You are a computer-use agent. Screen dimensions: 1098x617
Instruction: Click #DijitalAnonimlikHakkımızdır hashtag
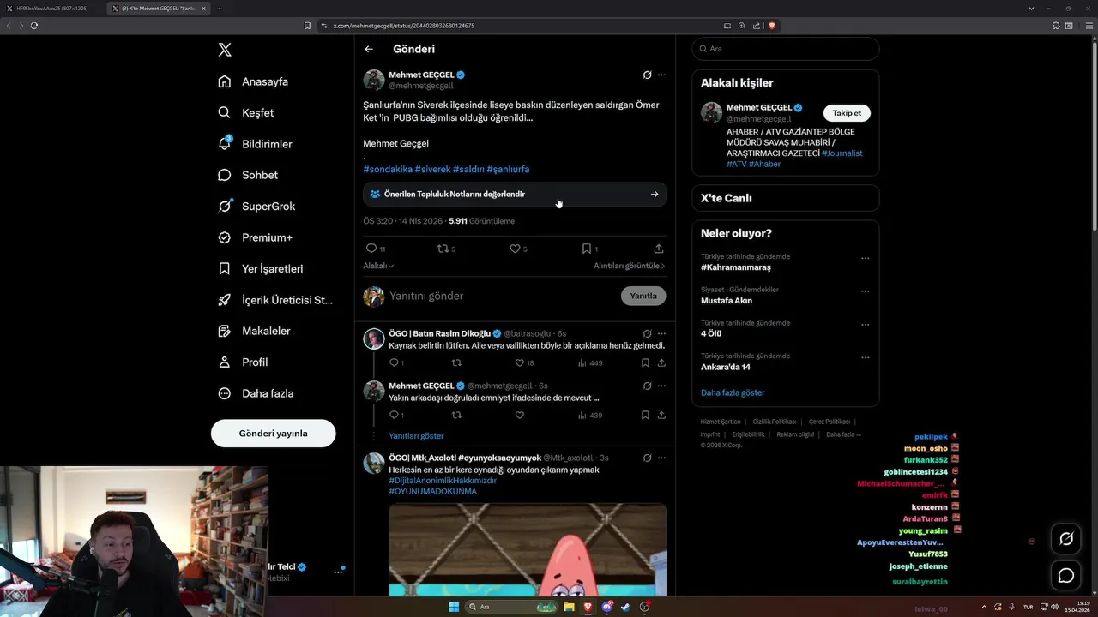pos(443,481)
